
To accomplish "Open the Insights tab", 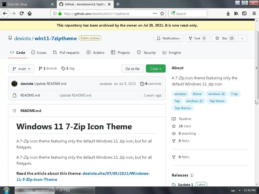I will [x=172, y=53].
